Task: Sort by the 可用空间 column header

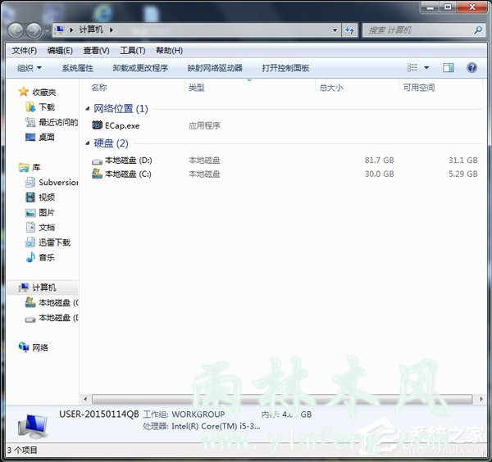Action: [418, 88]
